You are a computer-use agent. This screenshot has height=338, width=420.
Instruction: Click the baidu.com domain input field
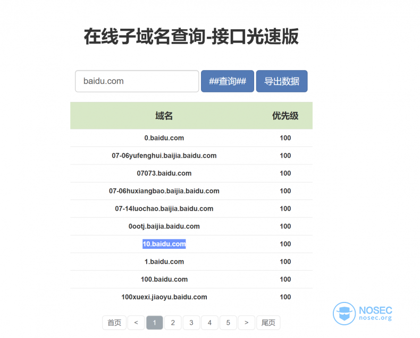137,81
